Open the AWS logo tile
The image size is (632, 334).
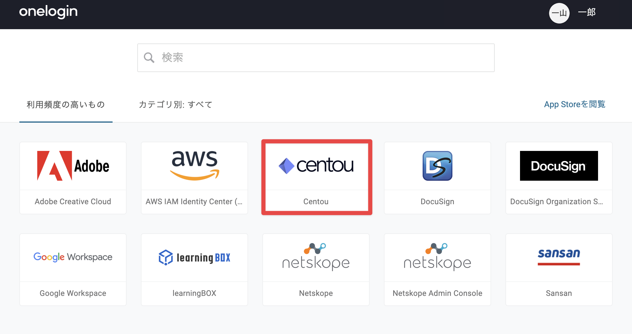pyautogui.click(x=194, y=166)
